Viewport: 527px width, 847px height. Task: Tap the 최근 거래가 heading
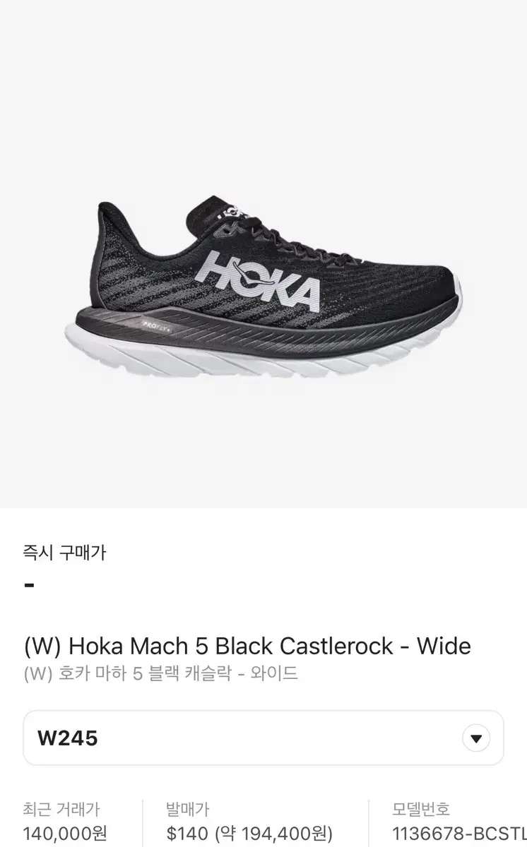[x=61, y=810]
